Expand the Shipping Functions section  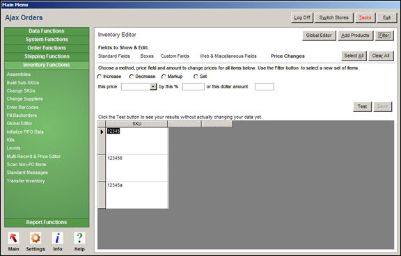(x=47, y=56)
